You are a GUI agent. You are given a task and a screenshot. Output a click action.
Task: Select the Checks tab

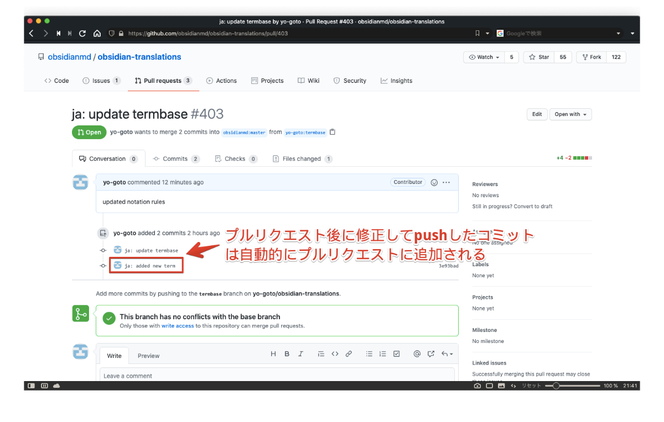click(236, 159)
